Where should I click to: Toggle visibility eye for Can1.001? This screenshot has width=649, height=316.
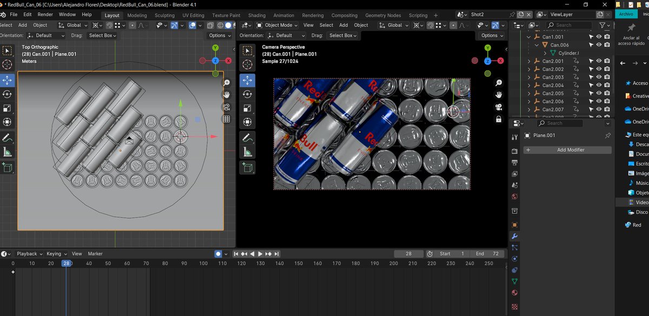pos(599,37)
